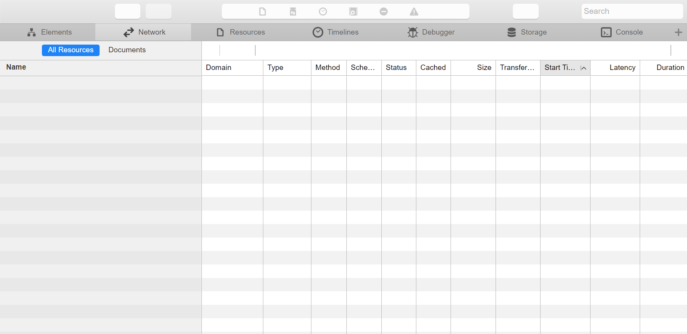This screenshot has width=687, height=334.
Task: Sort by the Latency column header
Action: point(615,68)
